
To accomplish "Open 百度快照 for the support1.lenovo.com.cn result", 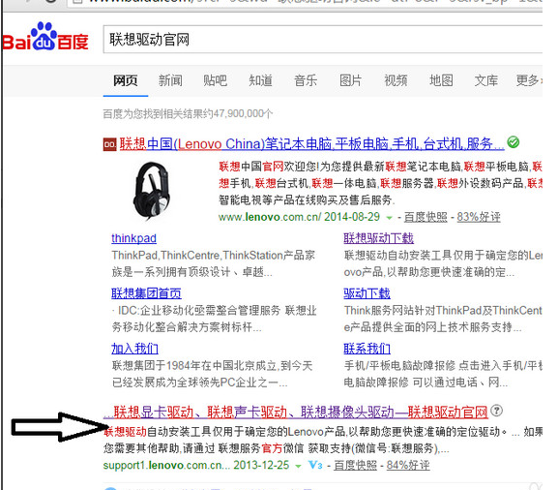I will coord(356,465).
